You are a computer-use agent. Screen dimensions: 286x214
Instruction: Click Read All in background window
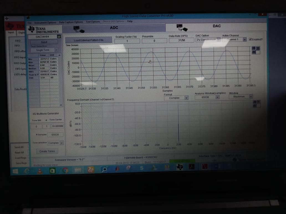pos(19,153)
